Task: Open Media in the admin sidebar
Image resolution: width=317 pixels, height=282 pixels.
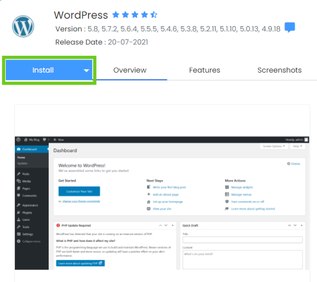Action: click(26, 181)
